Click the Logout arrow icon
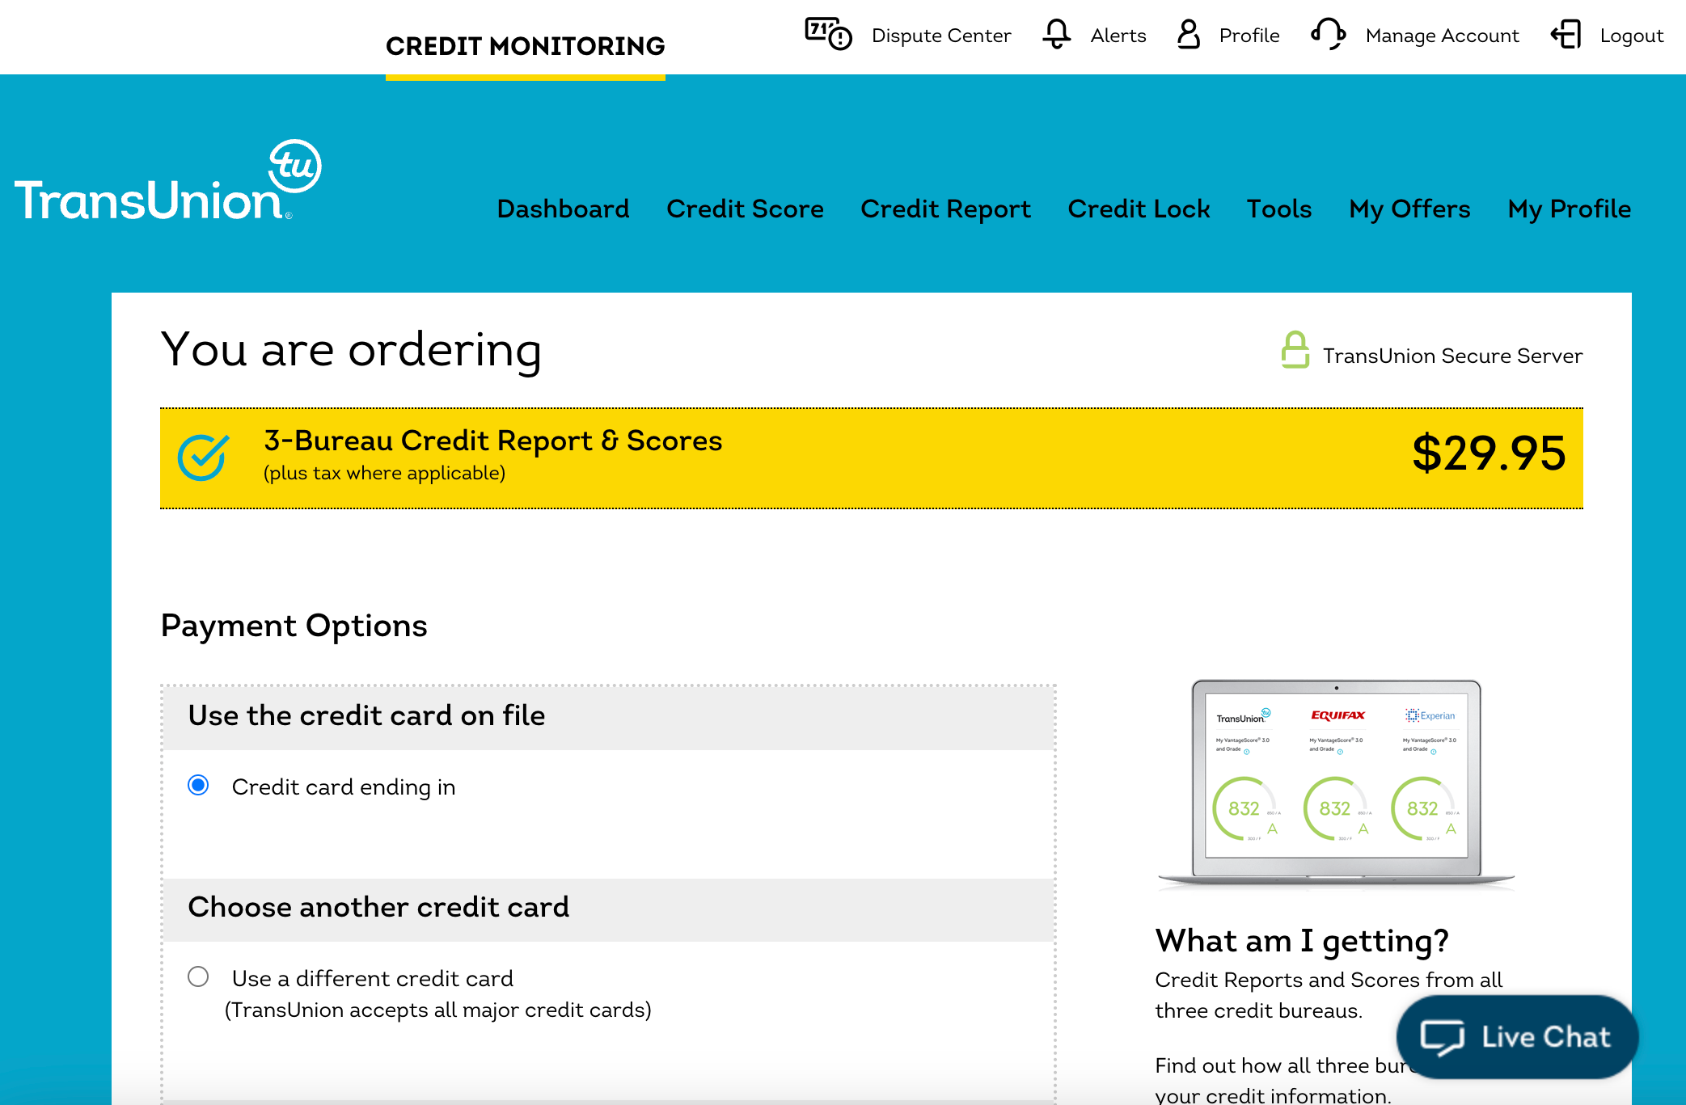 pos(1566,34)
